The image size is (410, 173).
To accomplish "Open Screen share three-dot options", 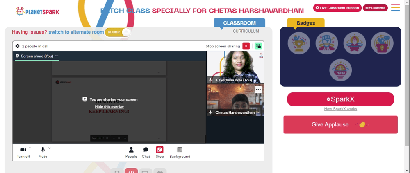I will pos(57,56).
